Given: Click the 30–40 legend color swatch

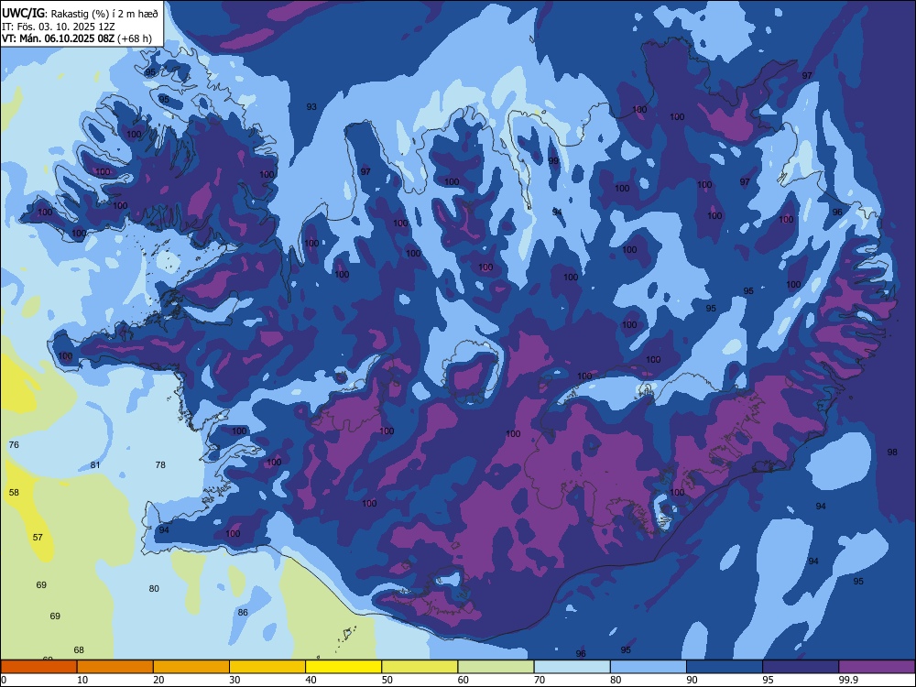Looking at the screenshot, I should pyautogui.click(x=267, y=667).
